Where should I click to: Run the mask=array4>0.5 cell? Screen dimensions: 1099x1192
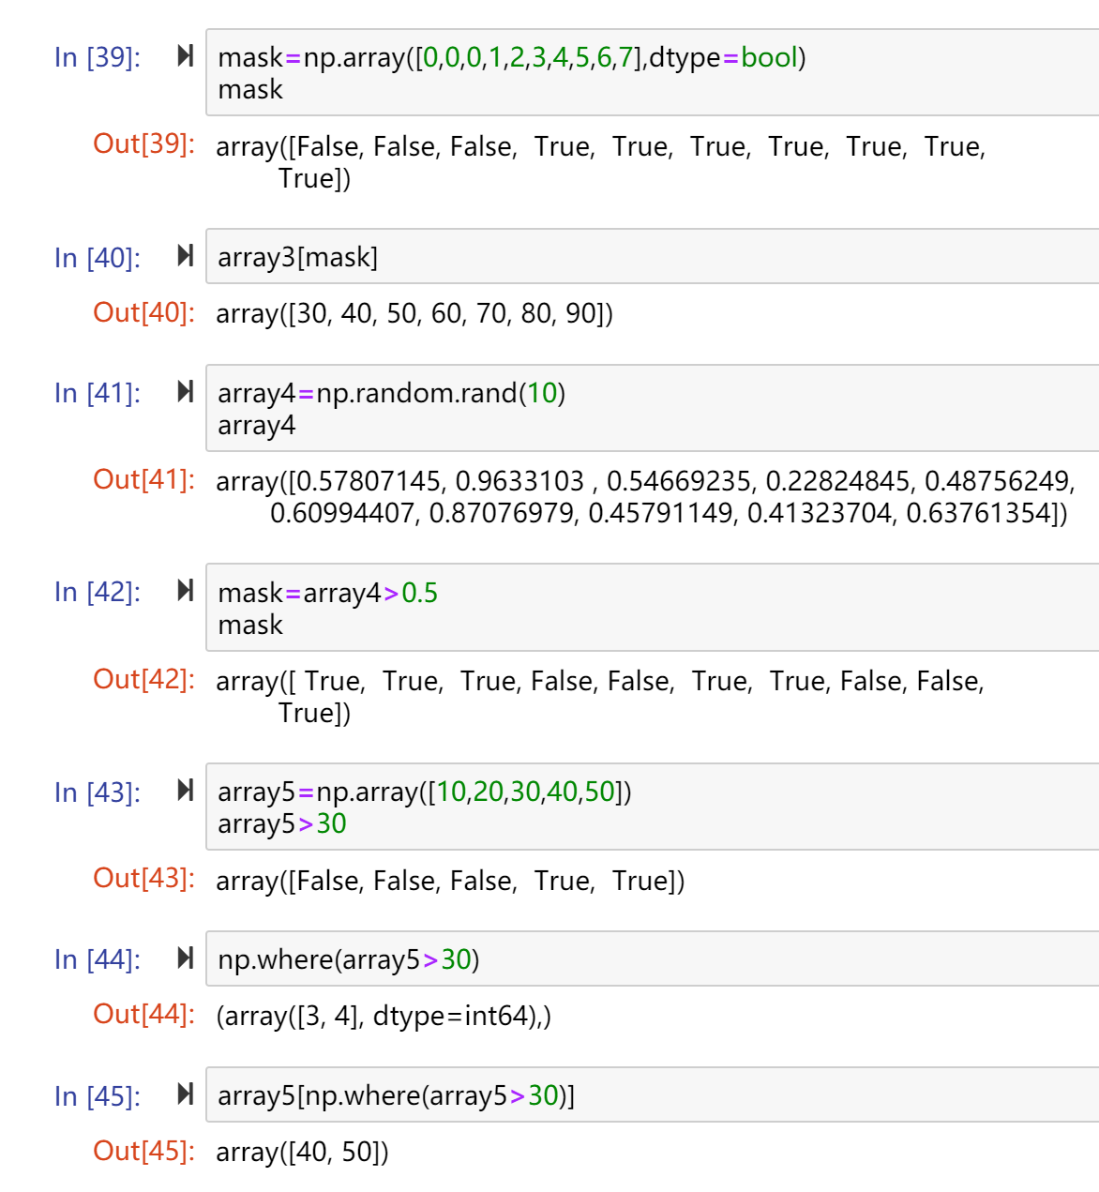186,591
